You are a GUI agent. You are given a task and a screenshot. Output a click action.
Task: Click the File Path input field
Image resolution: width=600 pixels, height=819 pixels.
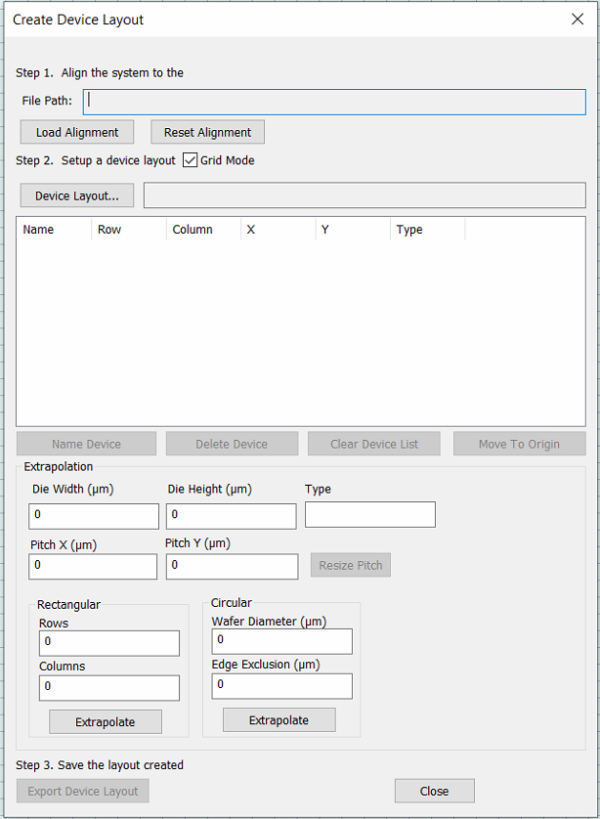pos(334,101)
